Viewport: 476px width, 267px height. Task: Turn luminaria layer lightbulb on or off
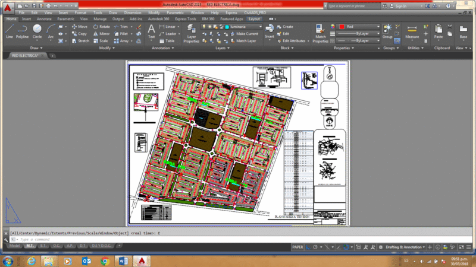coord(204,27)
